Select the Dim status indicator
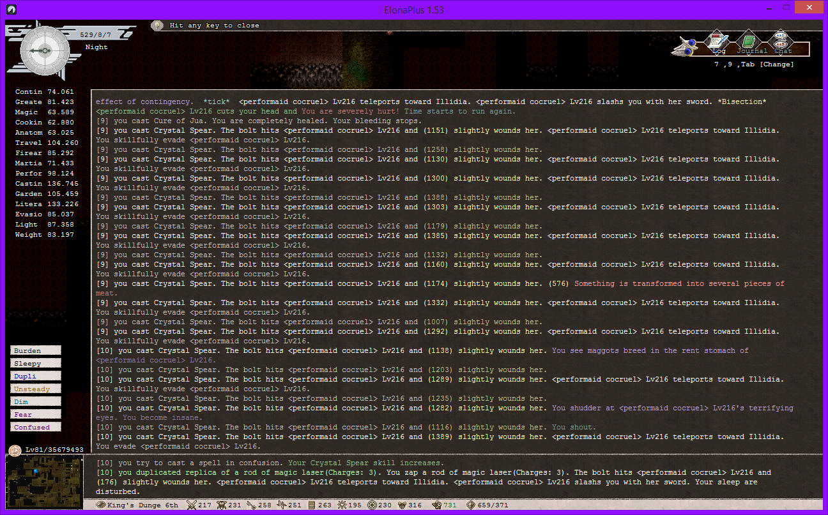Viewport: 828px width, 515px height. [x=36, y=401]
